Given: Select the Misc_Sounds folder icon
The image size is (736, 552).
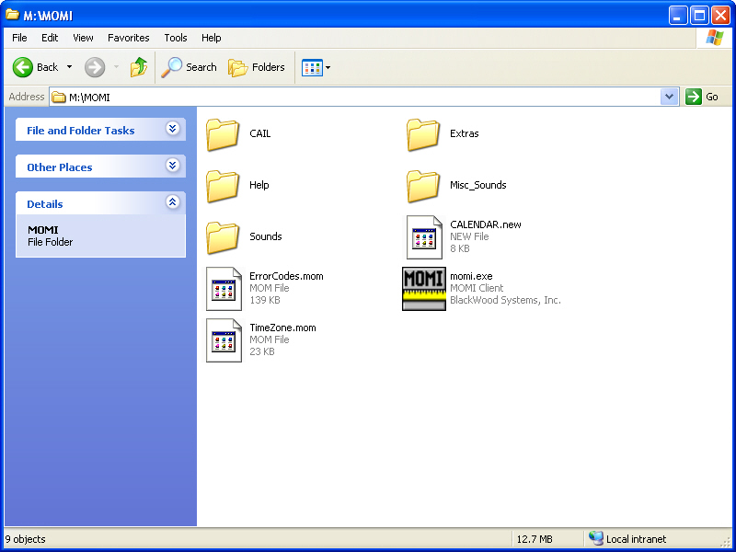Looking at the screenshot, I should (423, 186).
